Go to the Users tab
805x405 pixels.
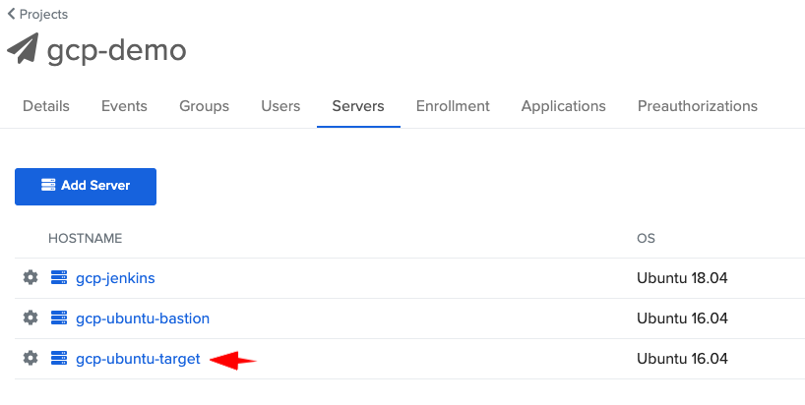coord(280,106)
